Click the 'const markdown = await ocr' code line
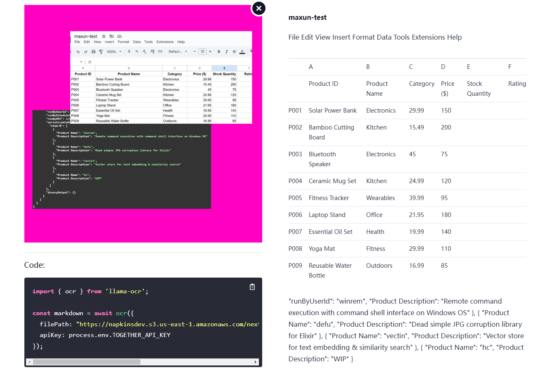The height and width of the screenshot is (370, 557). click(x=83, y=313)
